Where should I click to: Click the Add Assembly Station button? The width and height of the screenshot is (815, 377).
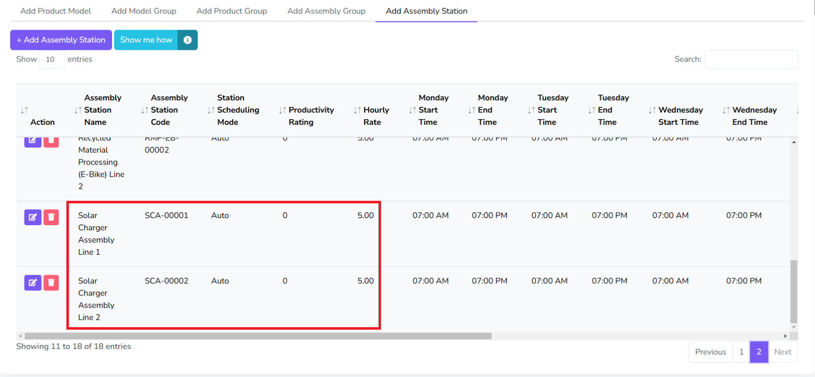point(61,40)
